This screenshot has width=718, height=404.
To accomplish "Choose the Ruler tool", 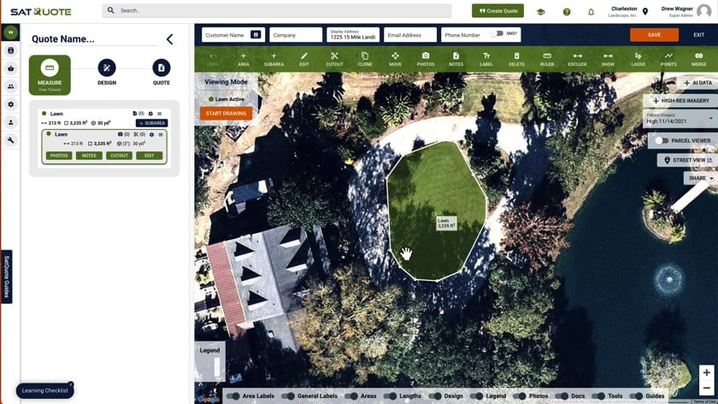I will [547, 59].
